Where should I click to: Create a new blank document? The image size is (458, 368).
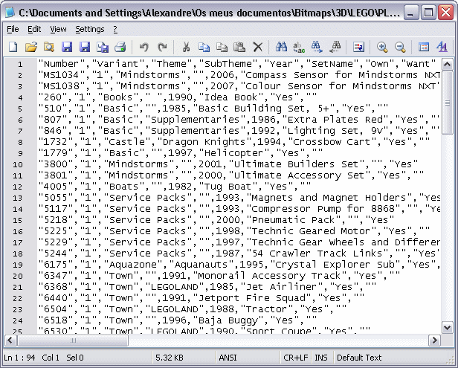(13, 47)
